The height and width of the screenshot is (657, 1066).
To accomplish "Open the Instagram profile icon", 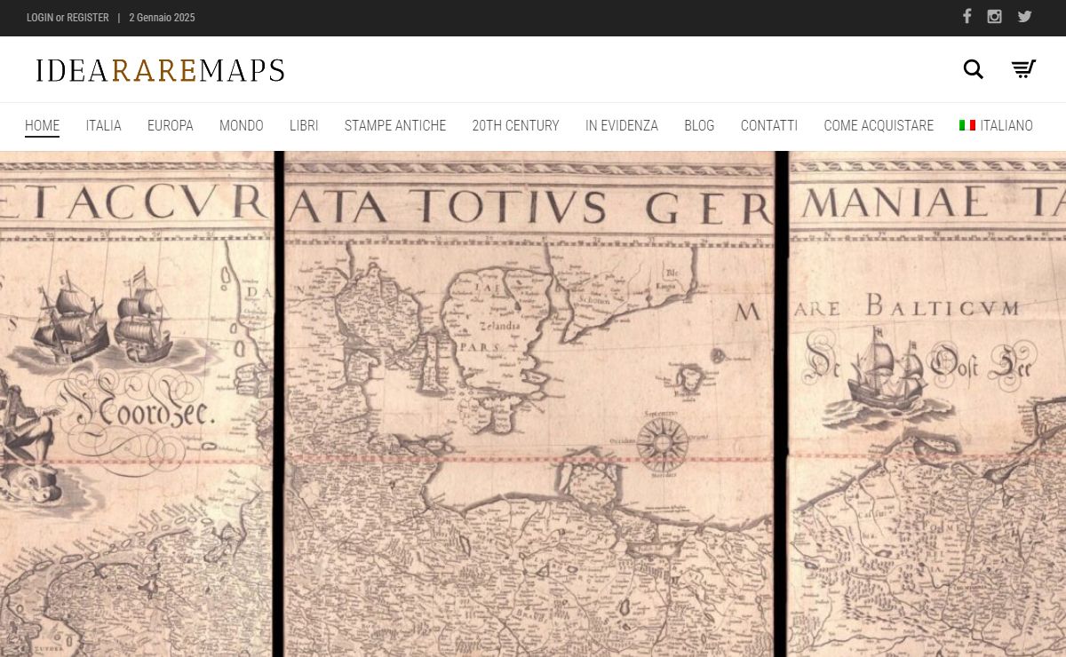I will [x=995, y=17].
